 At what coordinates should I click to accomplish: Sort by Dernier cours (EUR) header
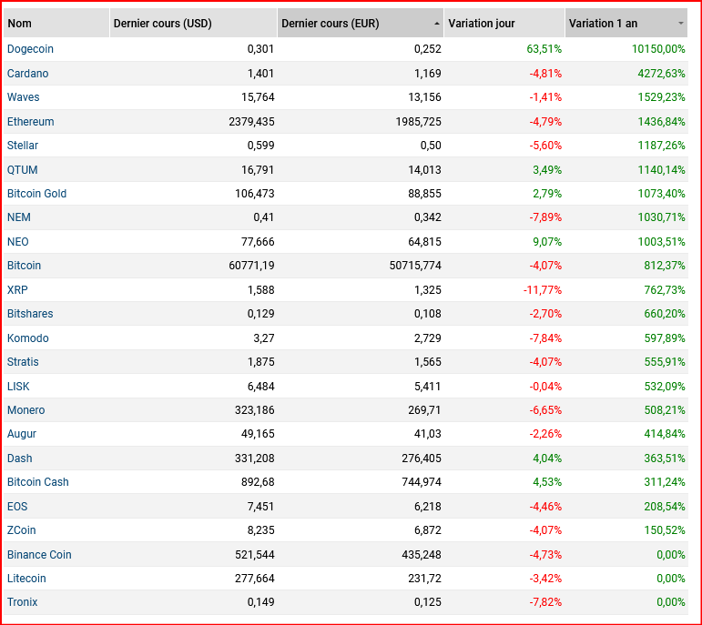tap(360, 24)
